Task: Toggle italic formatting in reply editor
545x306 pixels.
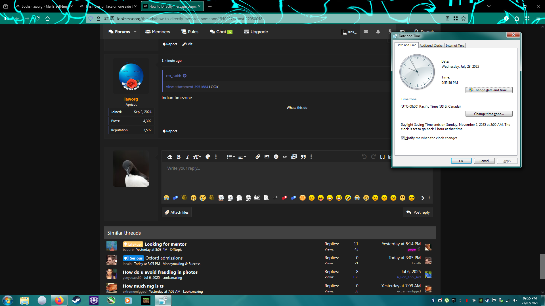Action: [x=187, y=157]
